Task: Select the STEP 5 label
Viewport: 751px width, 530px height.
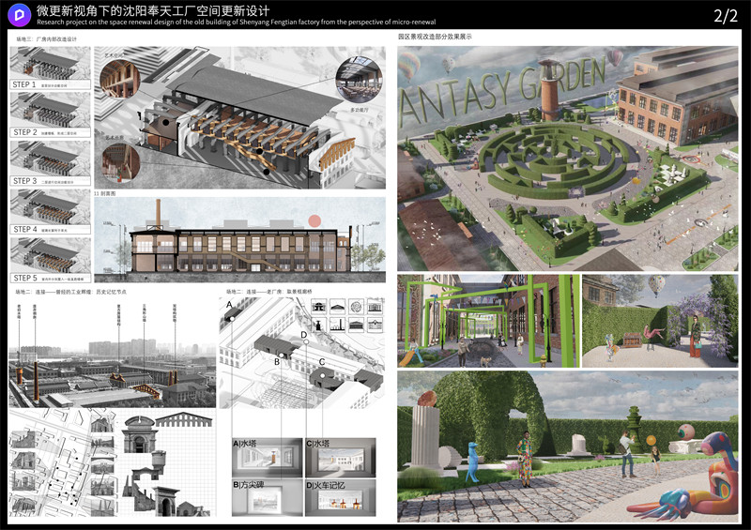Action: 25,278
